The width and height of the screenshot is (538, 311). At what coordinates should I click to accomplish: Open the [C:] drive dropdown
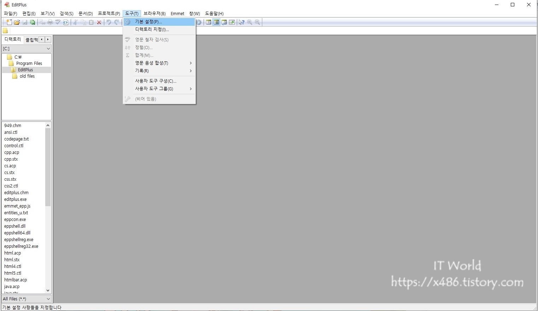coord(27,49)
